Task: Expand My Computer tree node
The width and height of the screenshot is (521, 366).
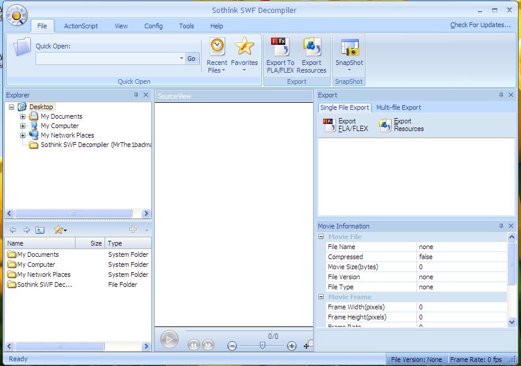Action: click(x=22, y=126)
